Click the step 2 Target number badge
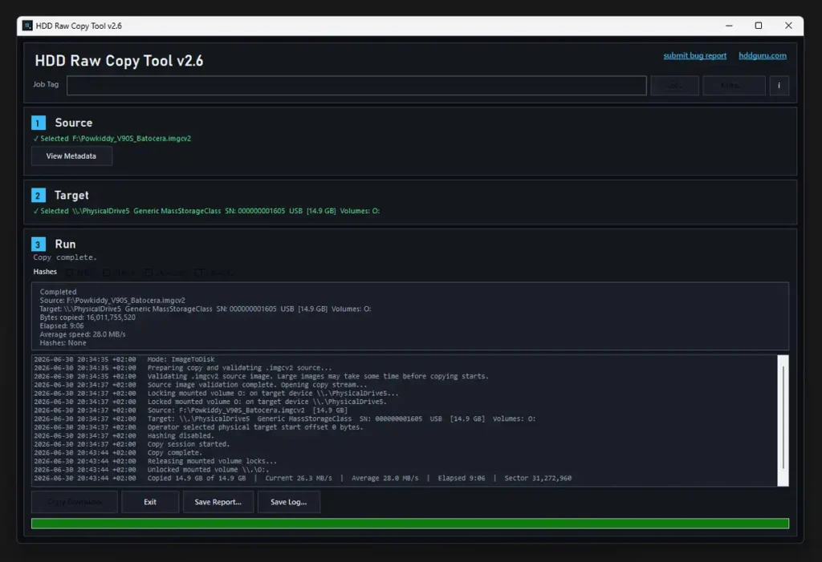The width and height of the screenshot is (822, 562). point(39,196)
